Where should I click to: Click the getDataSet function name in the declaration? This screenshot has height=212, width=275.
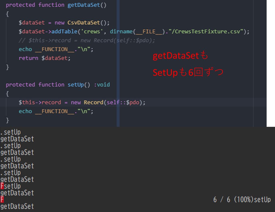pyautogui.click(x=84, y=5)
